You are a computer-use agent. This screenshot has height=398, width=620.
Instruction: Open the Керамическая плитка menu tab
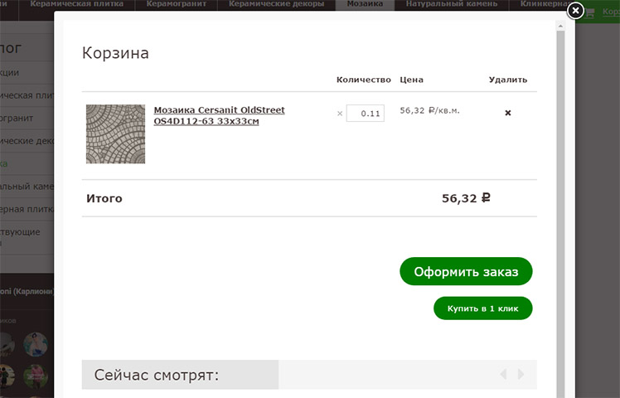click(x=77, y=4)
